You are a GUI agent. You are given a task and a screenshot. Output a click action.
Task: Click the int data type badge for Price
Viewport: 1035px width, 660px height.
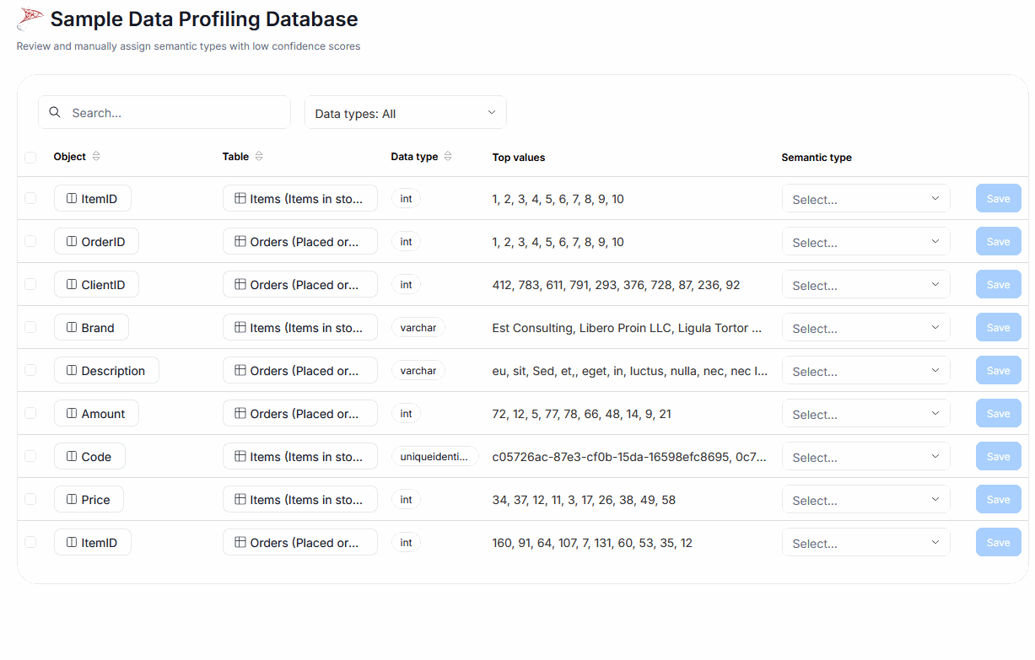pos(406,500)
